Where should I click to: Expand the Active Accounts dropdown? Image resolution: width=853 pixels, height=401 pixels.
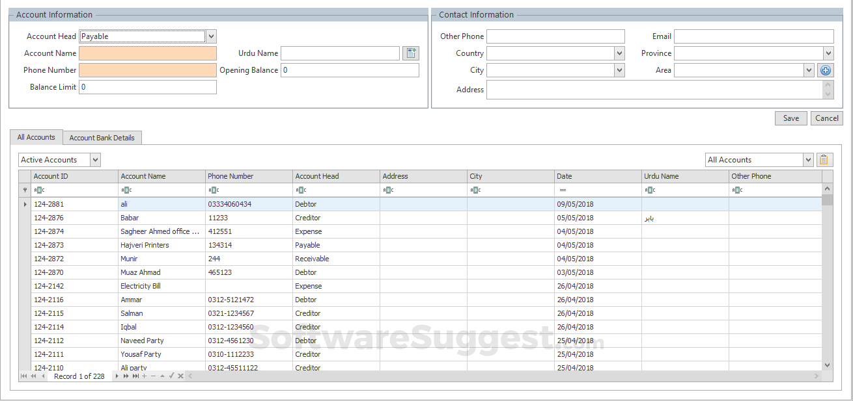(x=95, y=159)
